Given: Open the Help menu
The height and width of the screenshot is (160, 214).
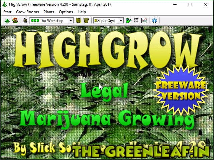Looking at the screenshot, I should (82, 12).
